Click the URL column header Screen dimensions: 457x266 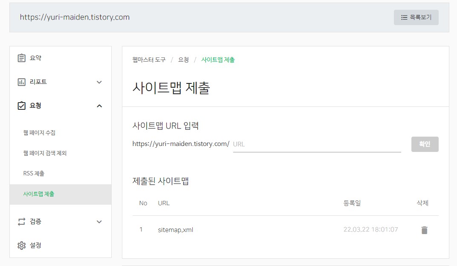point(164,203)
